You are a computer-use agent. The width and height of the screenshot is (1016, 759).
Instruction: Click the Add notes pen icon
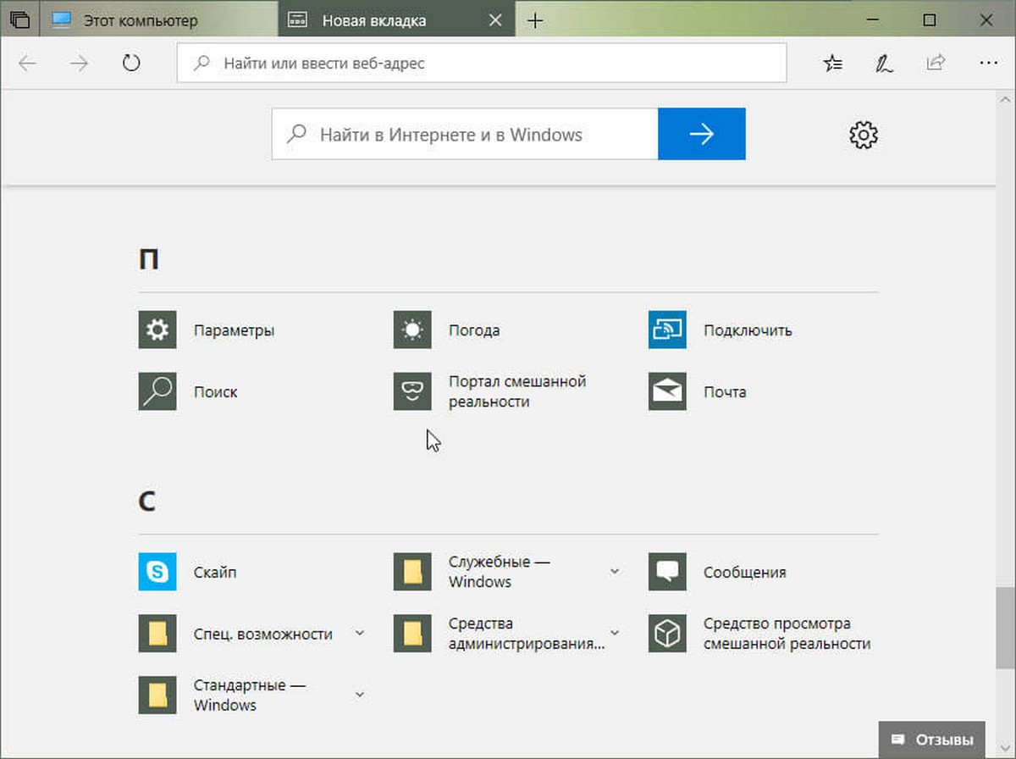pos(884,63)
